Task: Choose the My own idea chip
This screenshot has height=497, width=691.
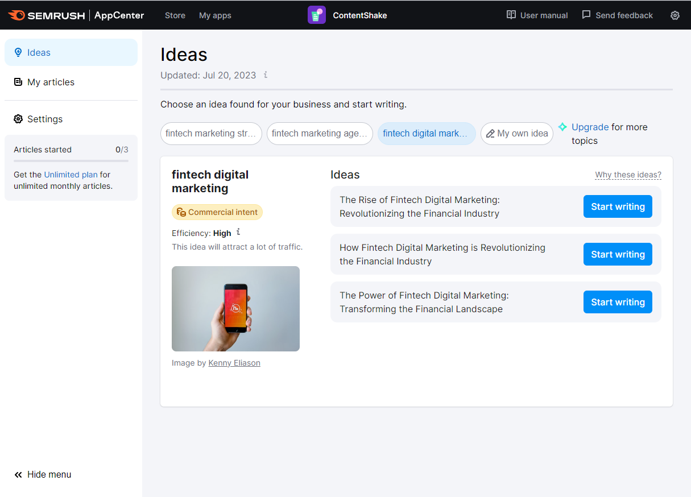Action: [x=517, y=134]
